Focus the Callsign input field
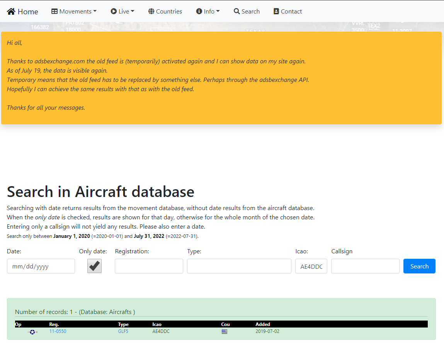Viewport: 444px width, 353px height. [365, 266]
